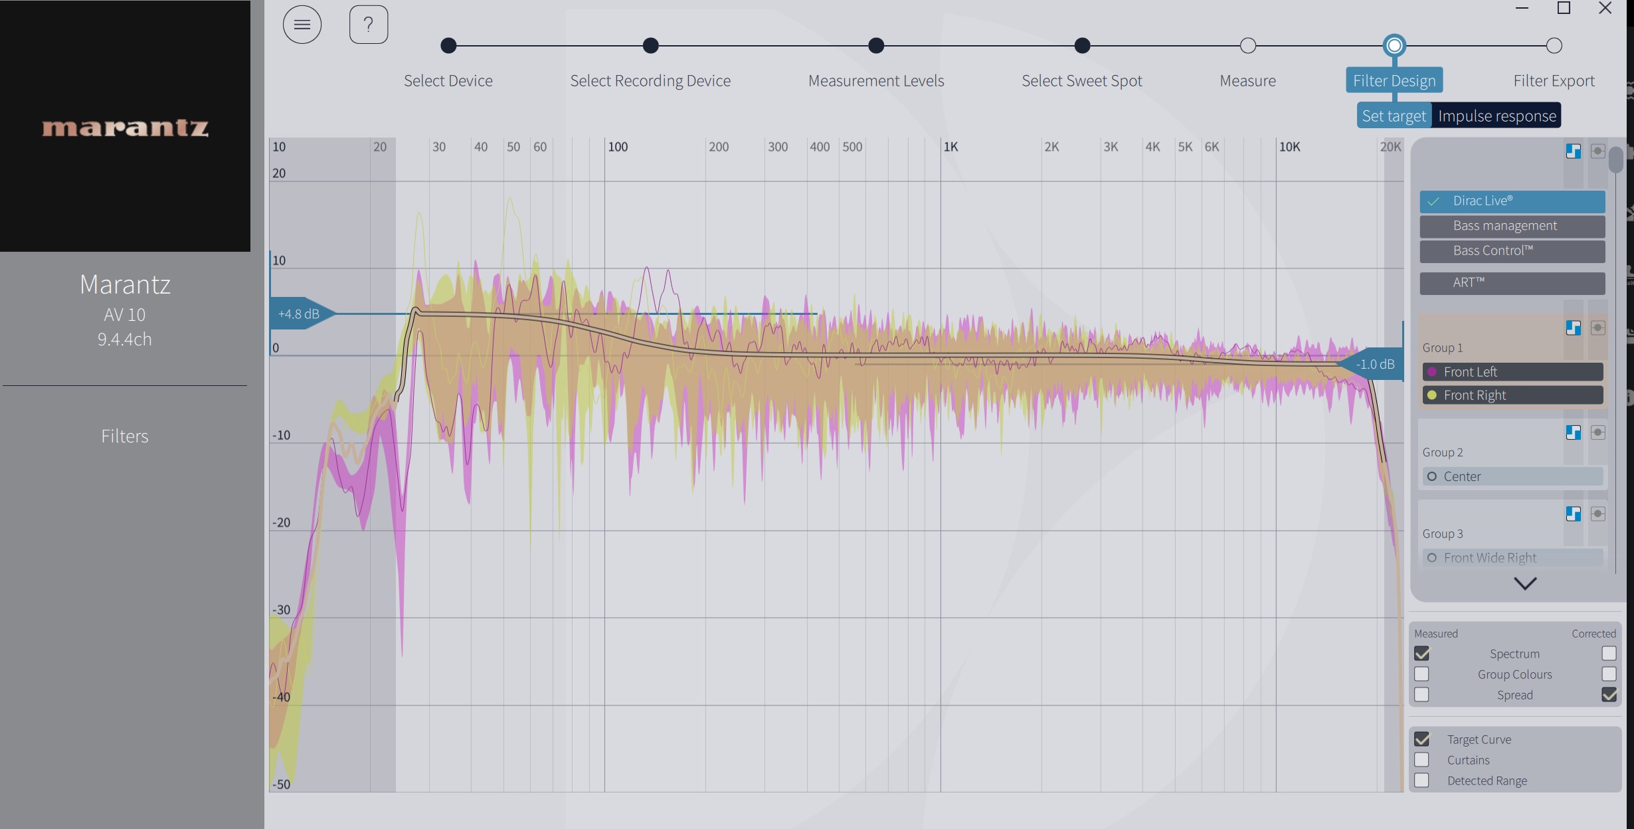Click Group 3 blue checkered filter icon

[1573, 513]
